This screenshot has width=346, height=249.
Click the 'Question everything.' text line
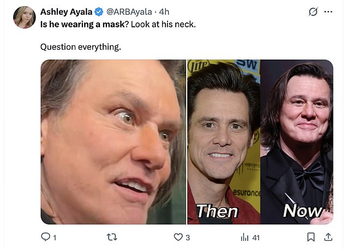click(80, 47)
